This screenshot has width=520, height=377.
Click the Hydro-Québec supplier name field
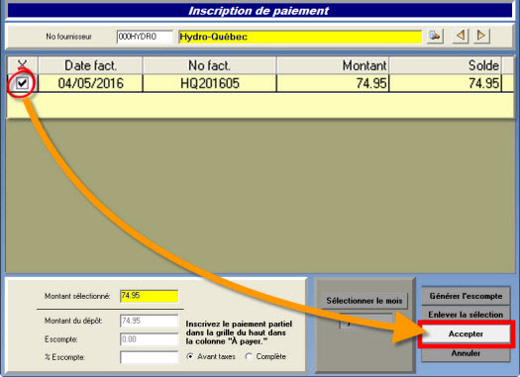click(300, 37)
